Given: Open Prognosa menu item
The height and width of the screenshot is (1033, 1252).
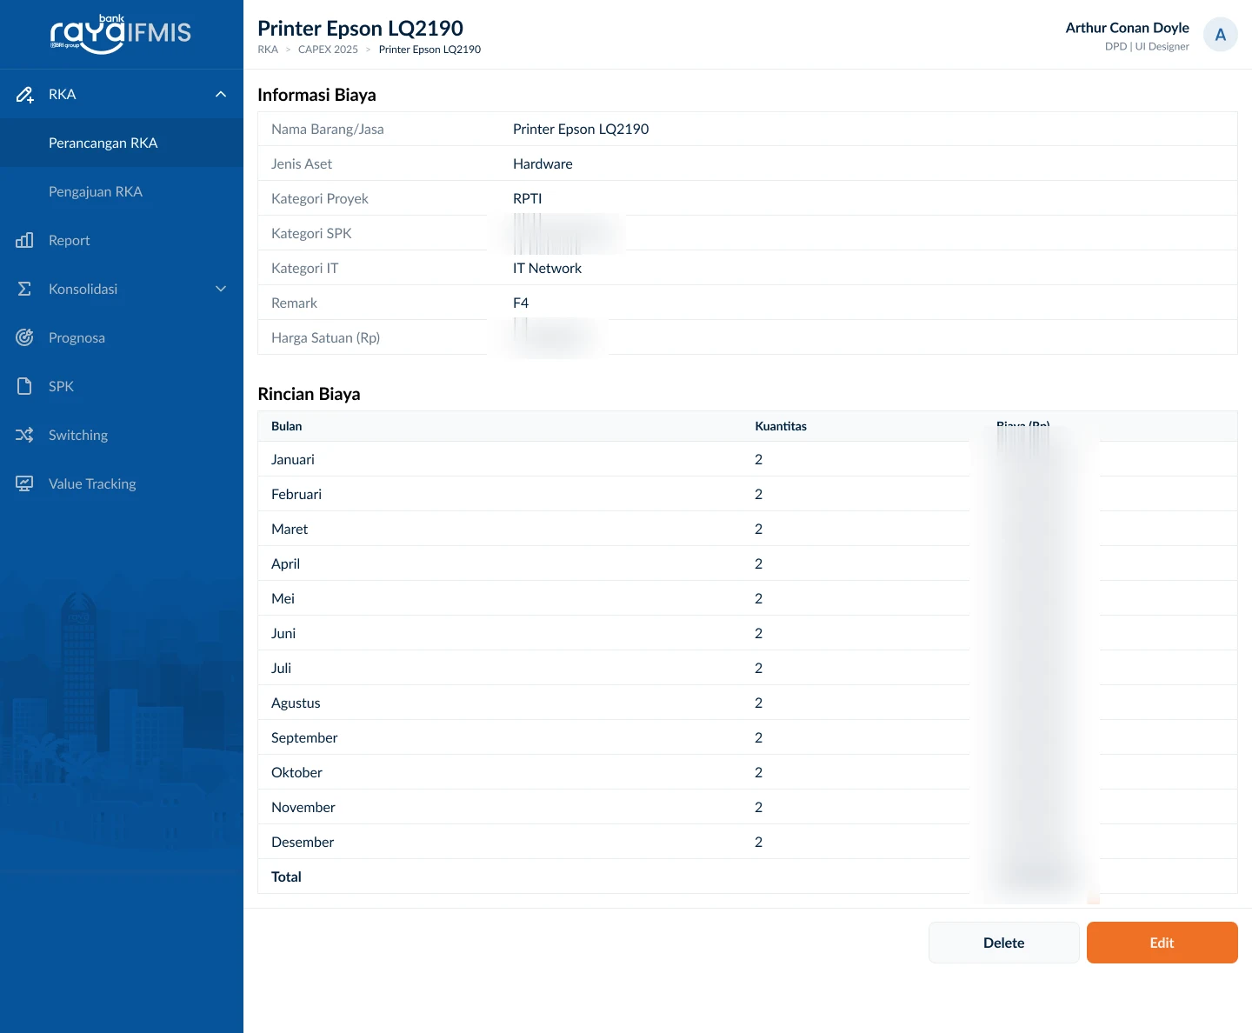Looking at the screenshot, I should [122, 337].
